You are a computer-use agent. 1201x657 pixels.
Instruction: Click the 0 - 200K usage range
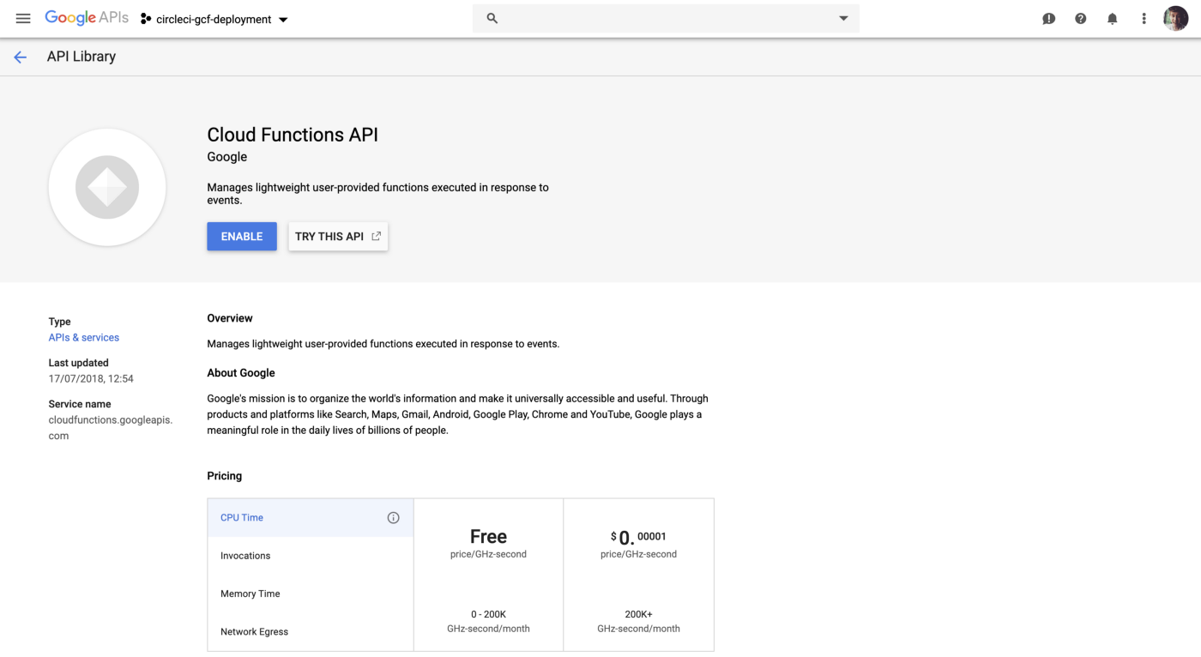[x=488, y=614]
